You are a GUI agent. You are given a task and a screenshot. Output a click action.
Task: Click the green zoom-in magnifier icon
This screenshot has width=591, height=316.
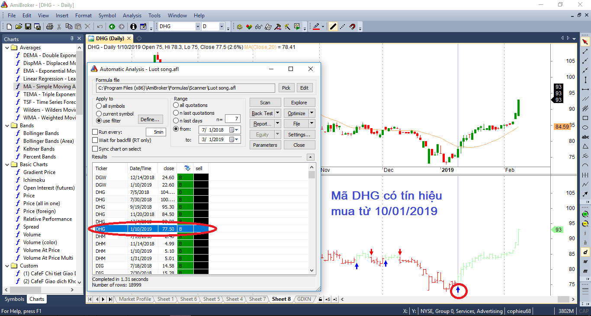585,214
